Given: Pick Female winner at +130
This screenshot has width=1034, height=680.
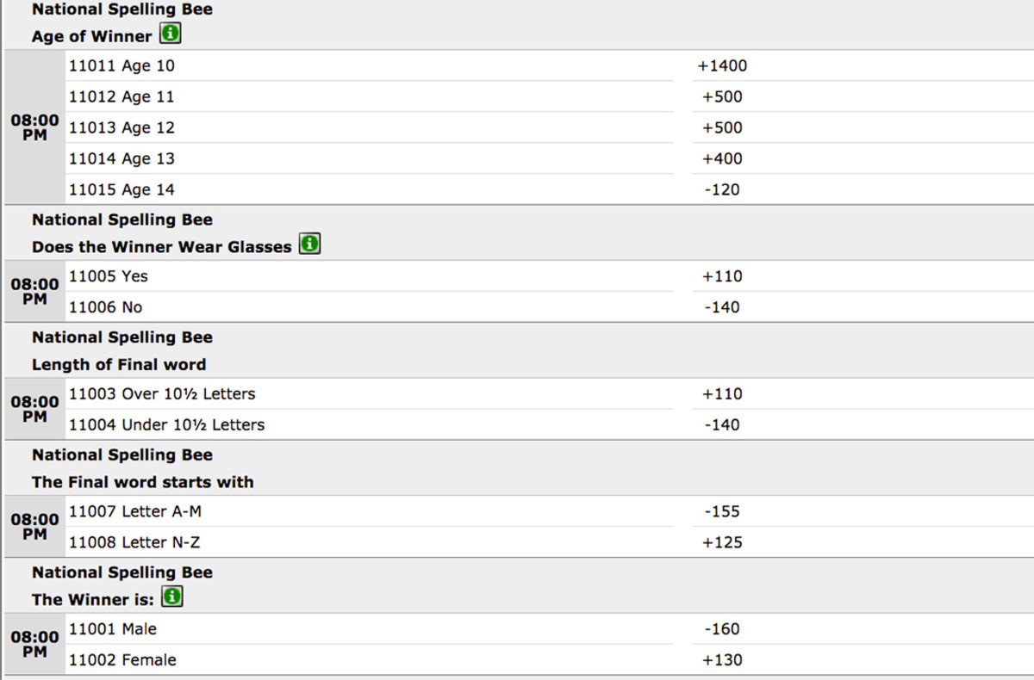Looking at the screenshot, I should pos(722,660).
